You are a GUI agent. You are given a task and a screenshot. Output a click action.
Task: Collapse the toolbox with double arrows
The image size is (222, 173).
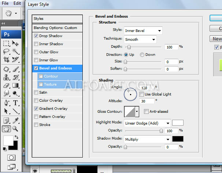click(3, 24)
